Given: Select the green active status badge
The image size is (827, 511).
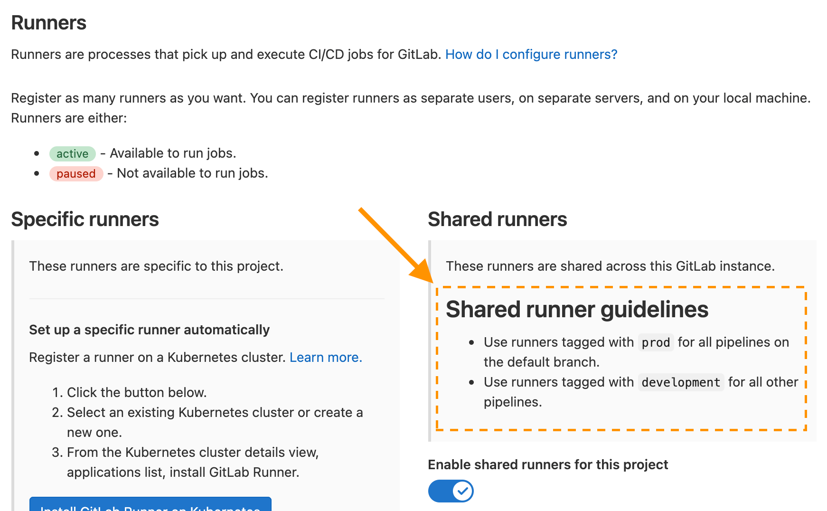Looking at the screenshot, I should point(73,153).
